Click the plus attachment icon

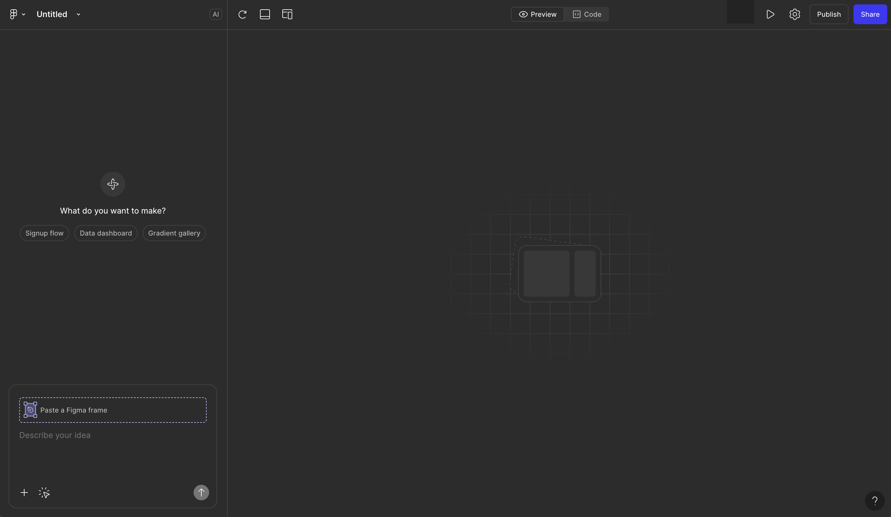pyautogui.click(x=24, y=493)
